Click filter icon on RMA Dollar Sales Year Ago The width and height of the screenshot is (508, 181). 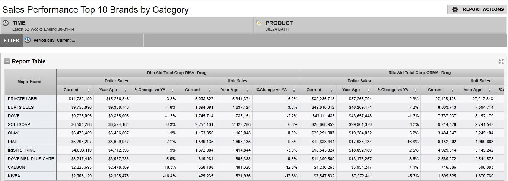pos(126,90)
